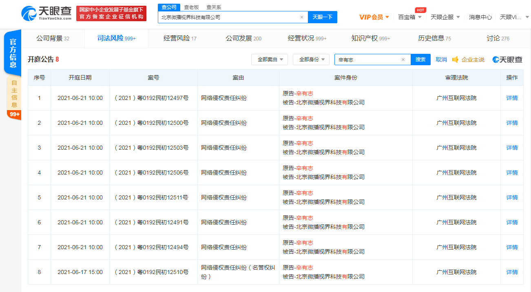
Task: Click the 搜索 button in announcements filter
Action: 420,60
